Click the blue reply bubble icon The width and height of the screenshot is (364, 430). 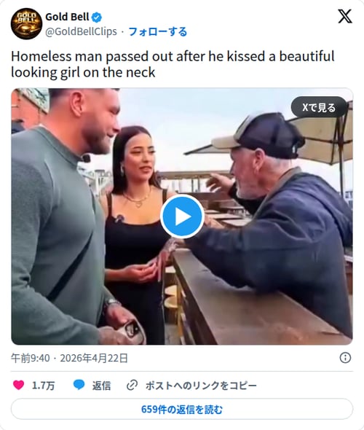coord(79,385)
